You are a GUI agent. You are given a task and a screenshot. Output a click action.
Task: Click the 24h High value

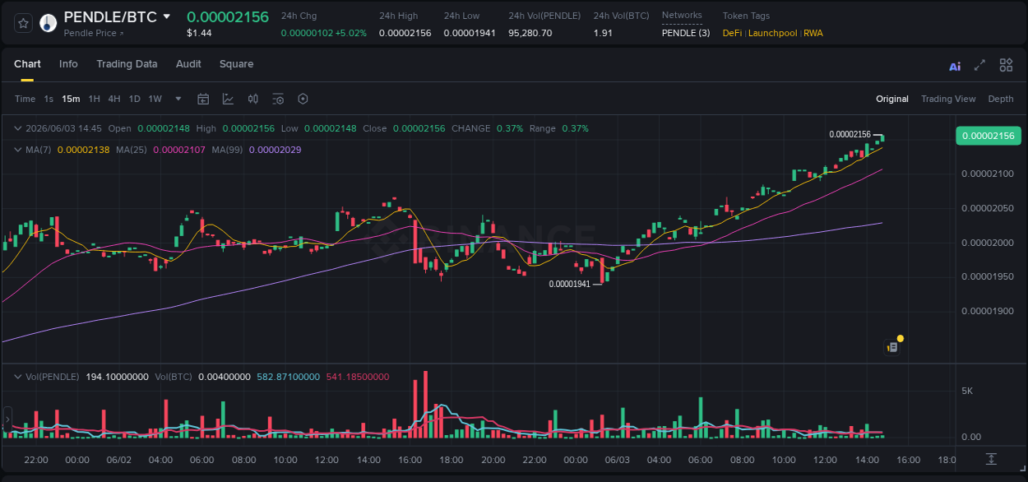tap(405, 33)
